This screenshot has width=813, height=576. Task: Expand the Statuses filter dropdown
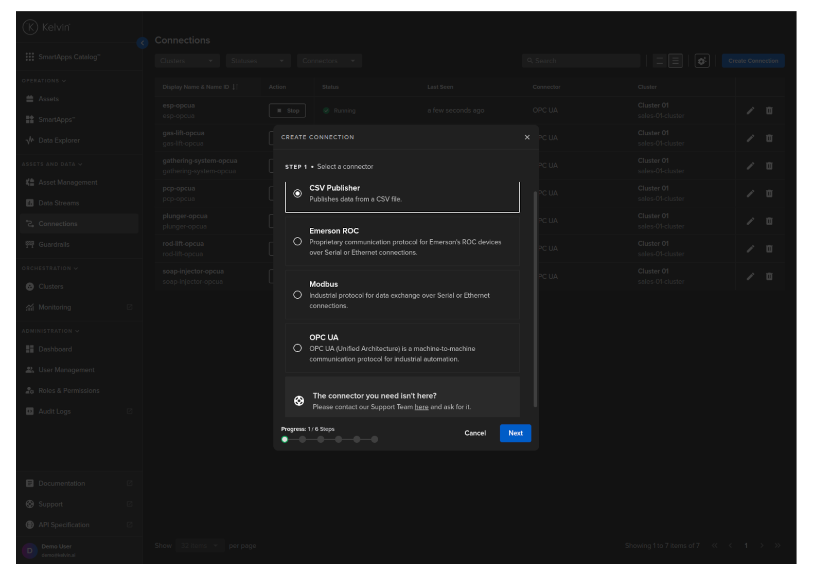click(x=258, y=61)
